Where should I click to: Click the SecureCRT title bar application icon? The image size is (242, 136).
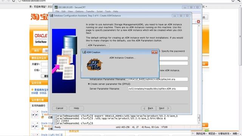[56, 7]
